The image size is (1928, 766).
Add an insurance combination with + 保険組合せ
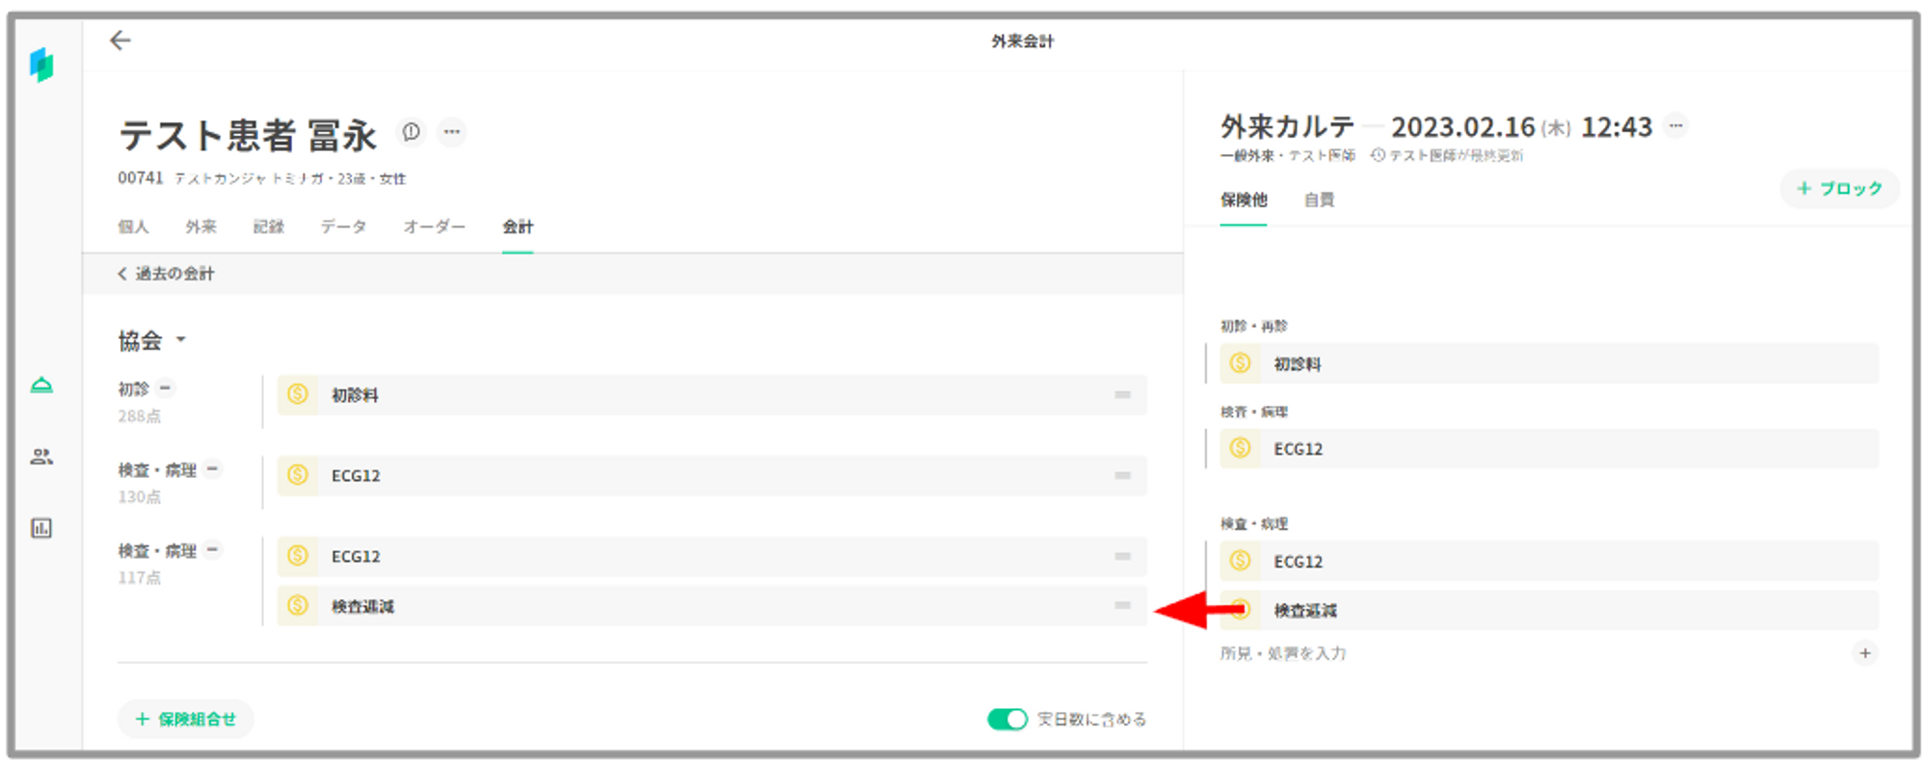pos(186,720)
